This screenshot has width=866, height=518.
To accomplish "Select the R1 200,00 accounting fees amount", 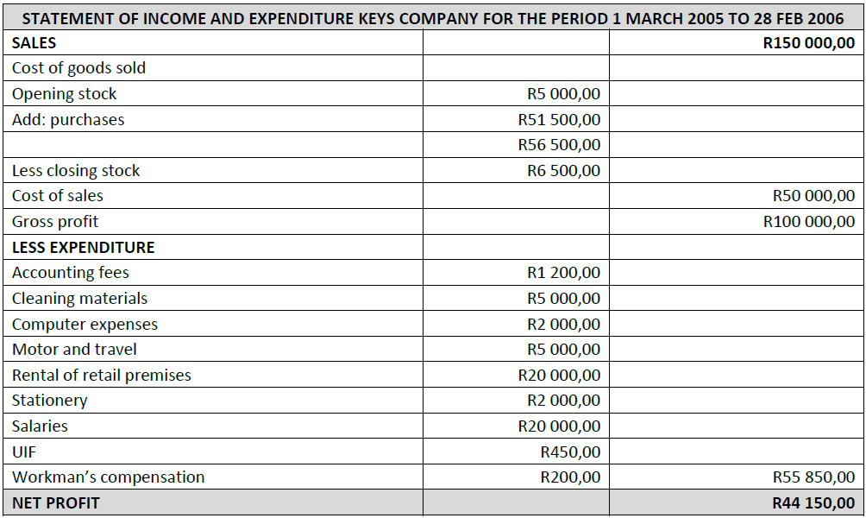I will pos(563,273).
